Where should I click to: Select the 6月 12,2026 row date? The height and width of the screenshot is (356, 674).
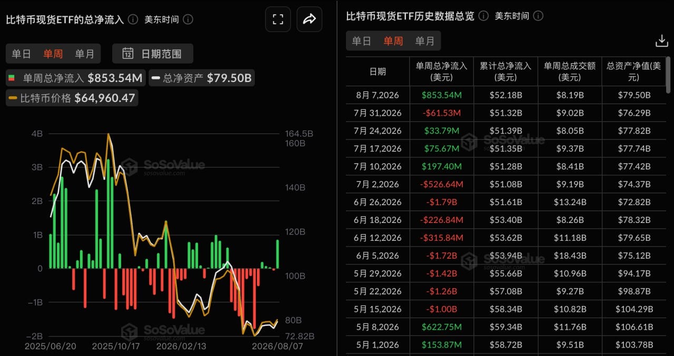(x=378, y=238)
